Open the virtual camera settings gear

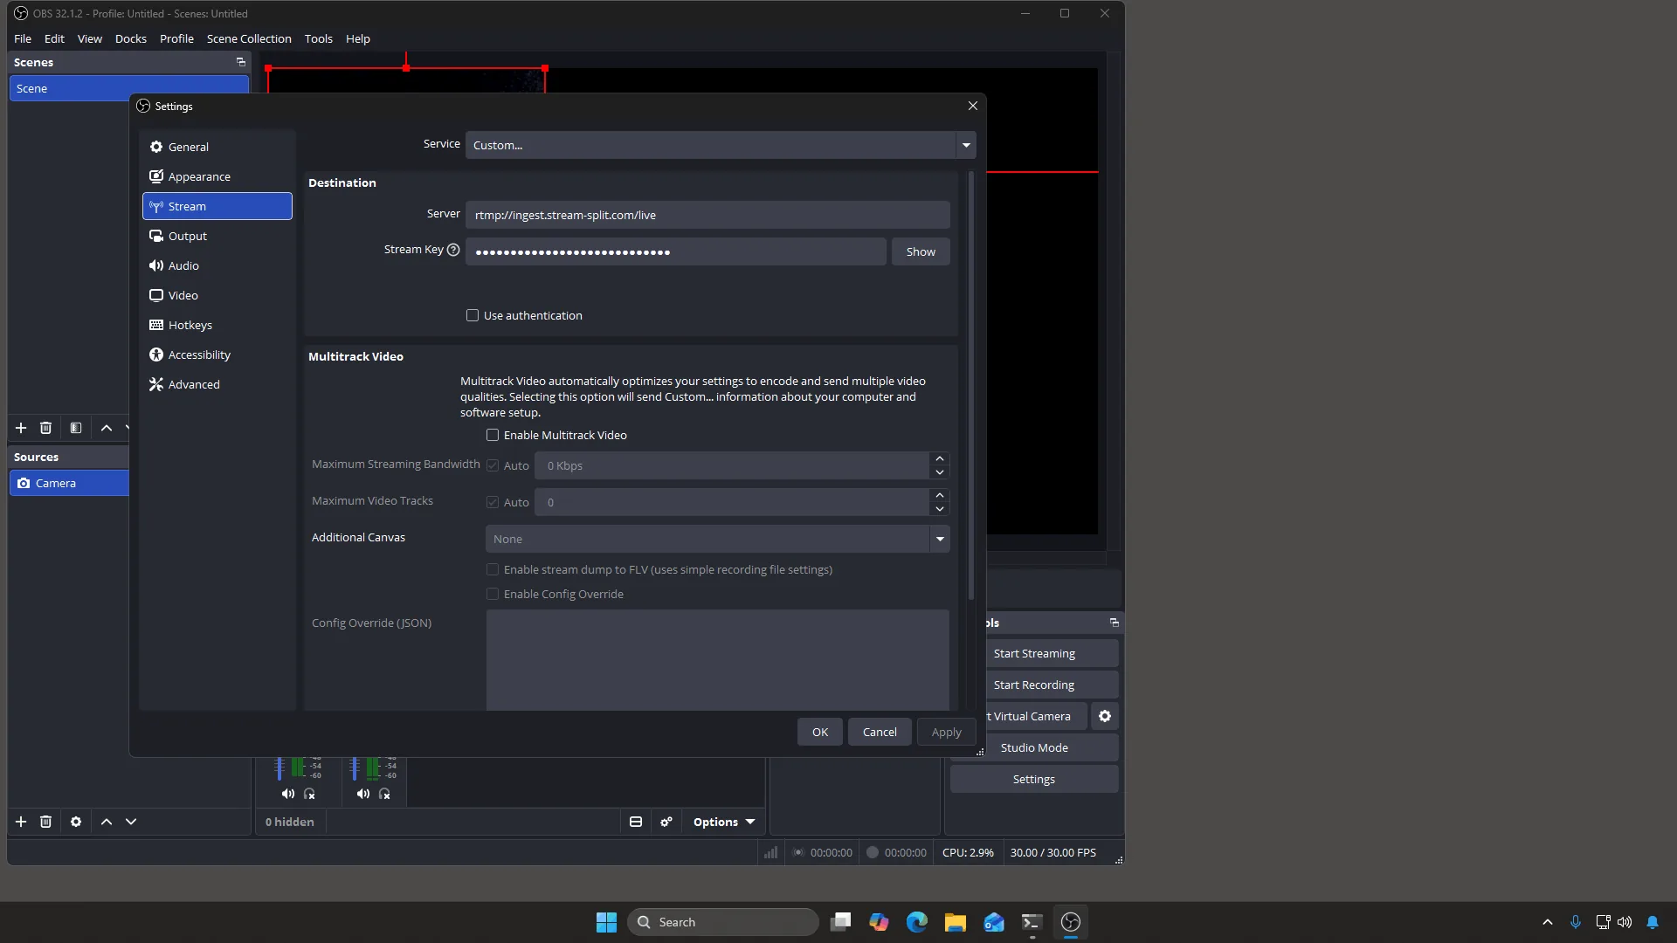(x=1105, y=716)
